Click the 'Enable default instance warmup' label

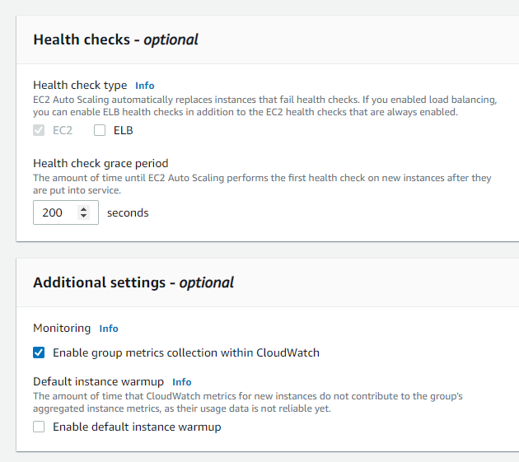[x=137, y=427]
